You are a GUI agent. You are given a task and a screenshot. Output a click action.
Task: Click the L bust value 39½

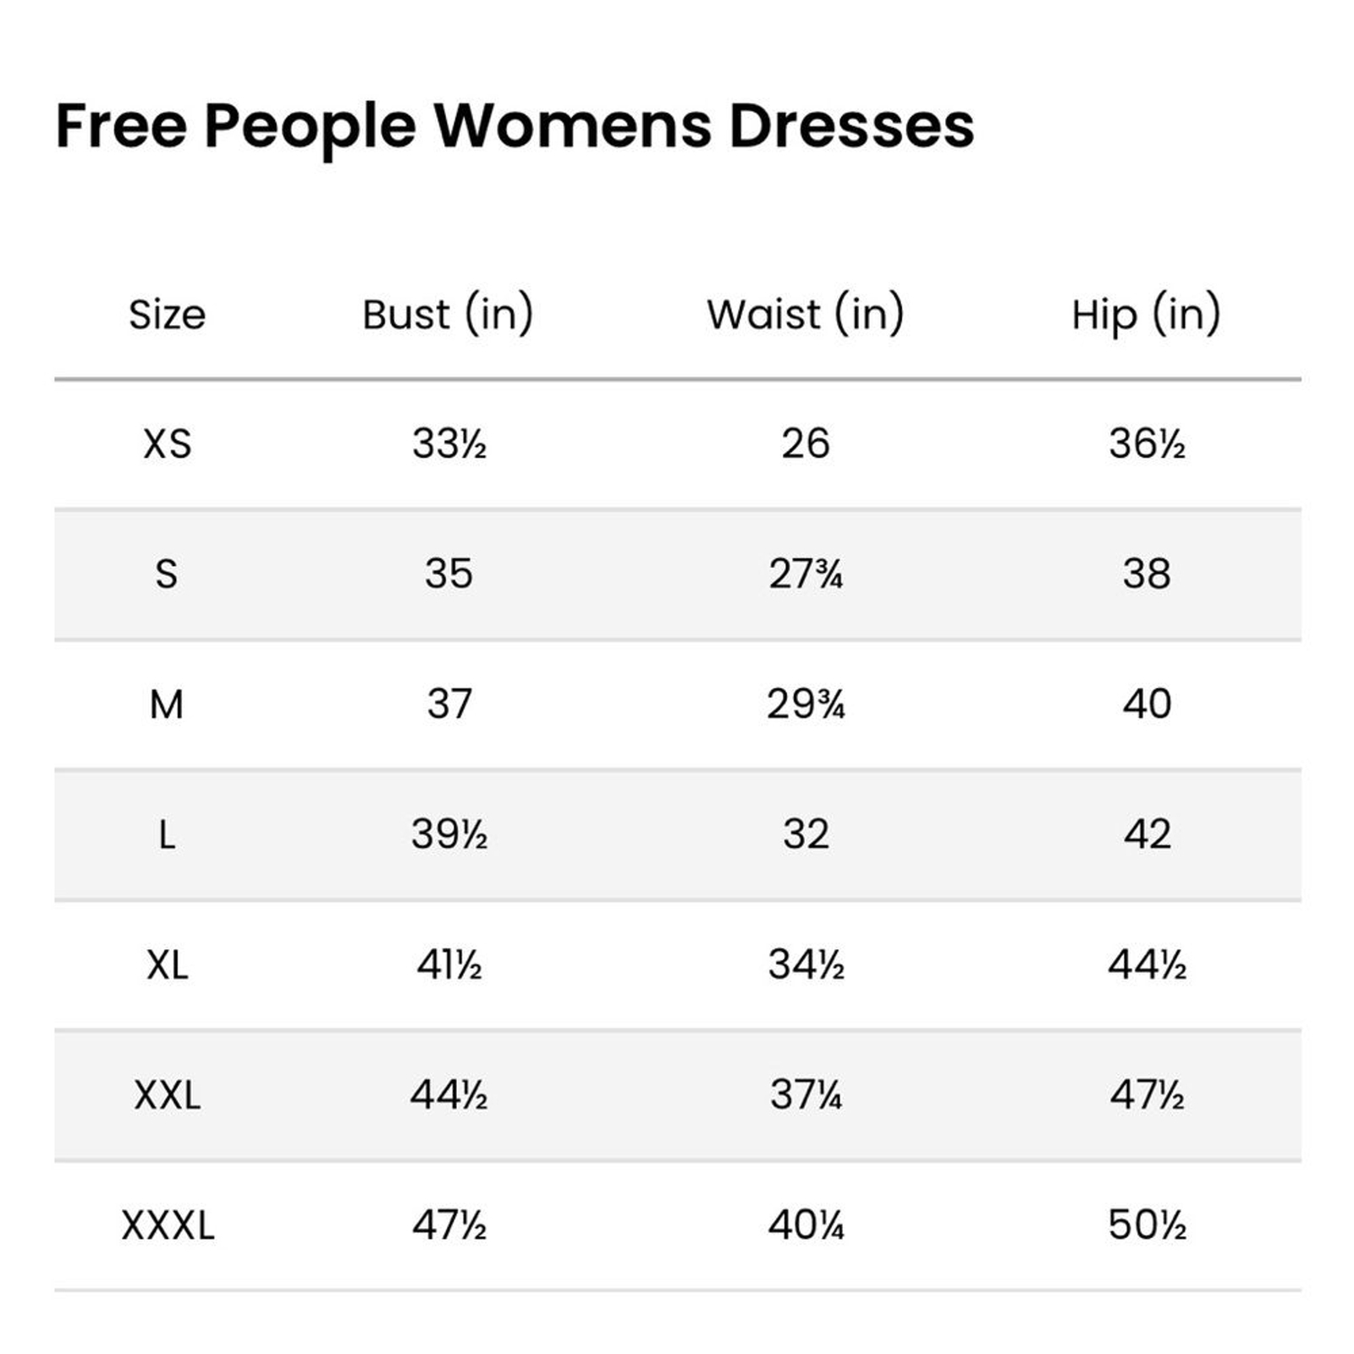449,835
